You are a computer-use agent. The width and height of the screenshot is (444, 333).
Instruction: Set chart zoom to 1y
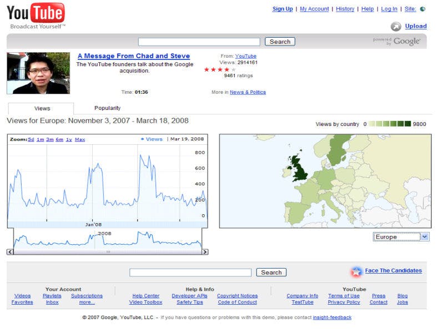coord(69,139)
